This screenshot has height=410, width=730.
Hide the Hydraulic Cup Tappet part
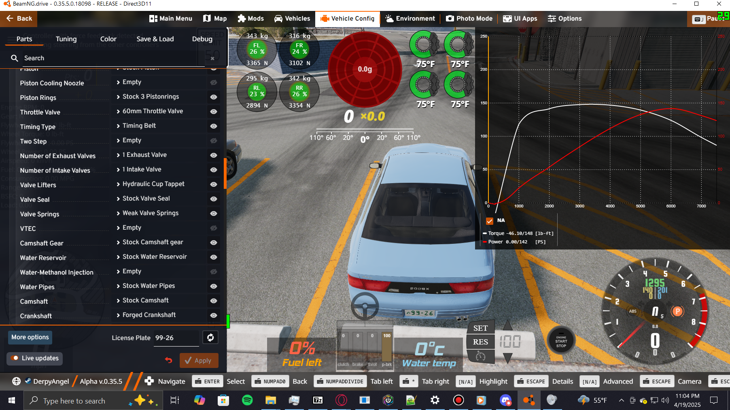coord(214,184)
